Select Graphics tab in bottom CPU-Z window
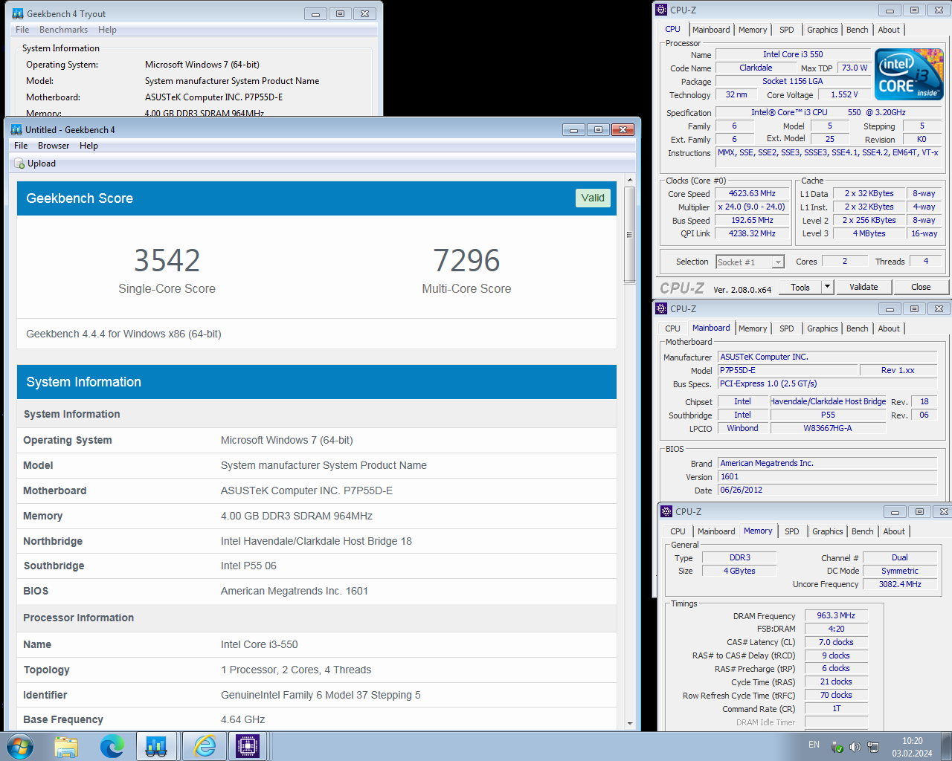Viewport: 952px width, 761px height. (x=828, y=531)
